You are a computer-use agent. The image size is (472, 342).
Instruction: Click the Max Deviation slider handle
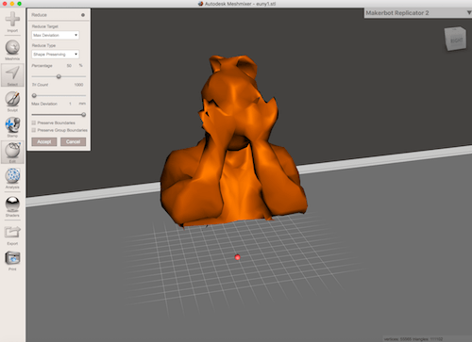(x=84, y=115)
